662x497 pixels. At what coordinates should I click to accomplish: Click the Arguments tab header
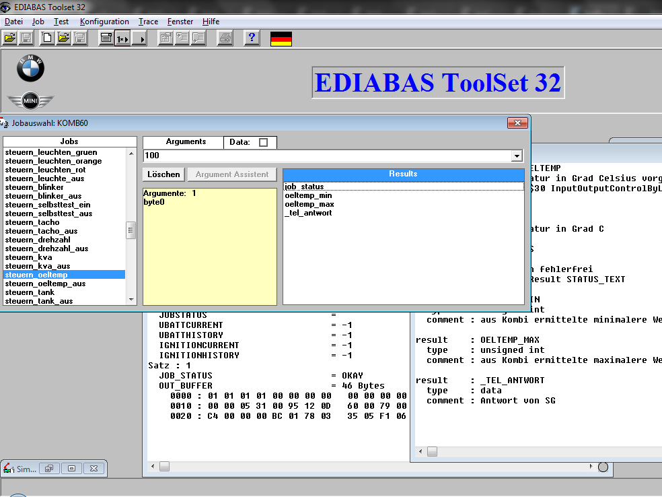point(183,142)
